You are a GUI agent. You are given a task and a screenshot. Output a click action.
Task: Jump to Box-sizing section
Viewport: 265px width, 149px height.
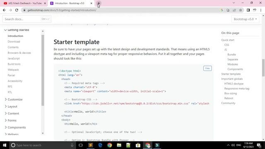231,94
